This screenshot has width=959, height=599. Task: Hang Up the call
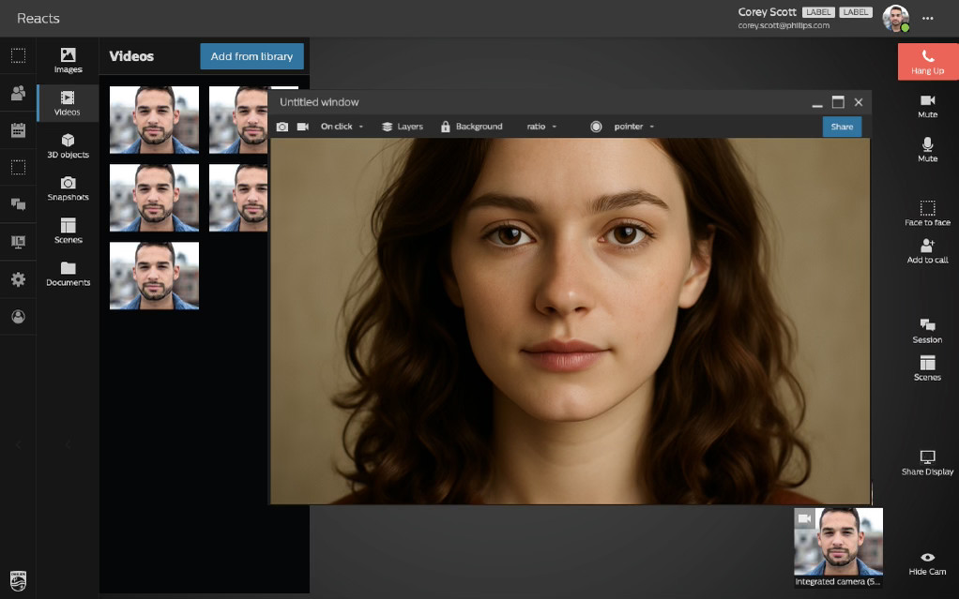pos(927,62)
